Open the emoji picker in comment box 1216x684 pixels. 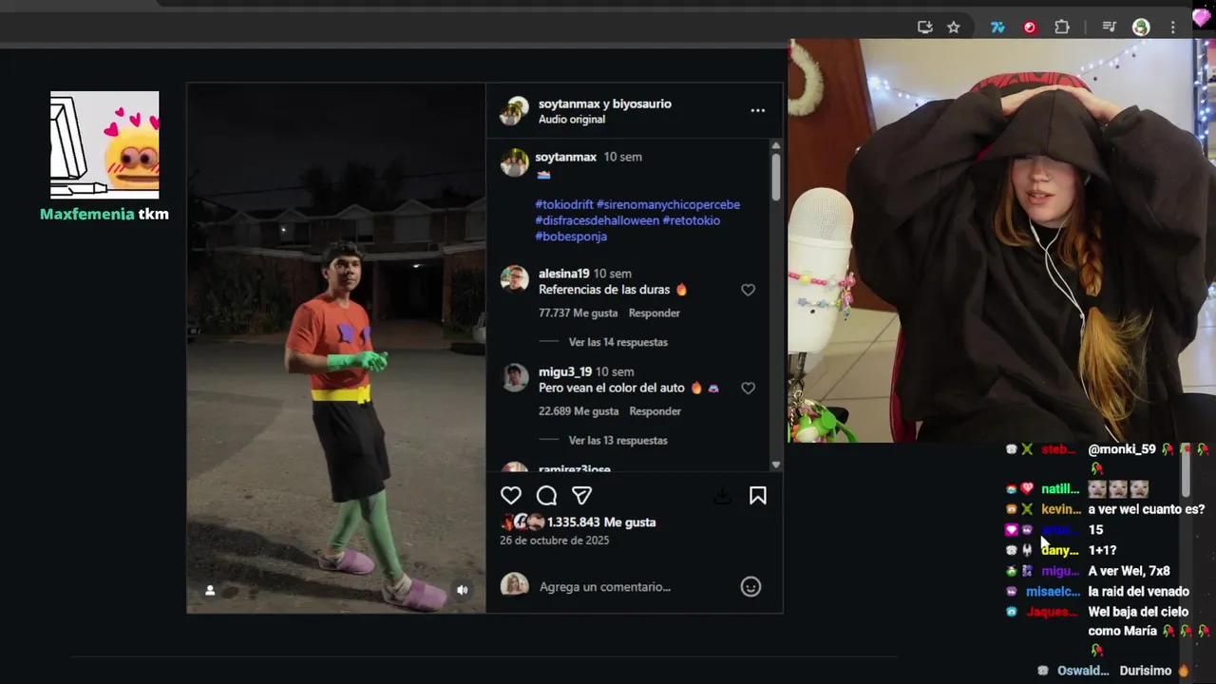[750, 586]
